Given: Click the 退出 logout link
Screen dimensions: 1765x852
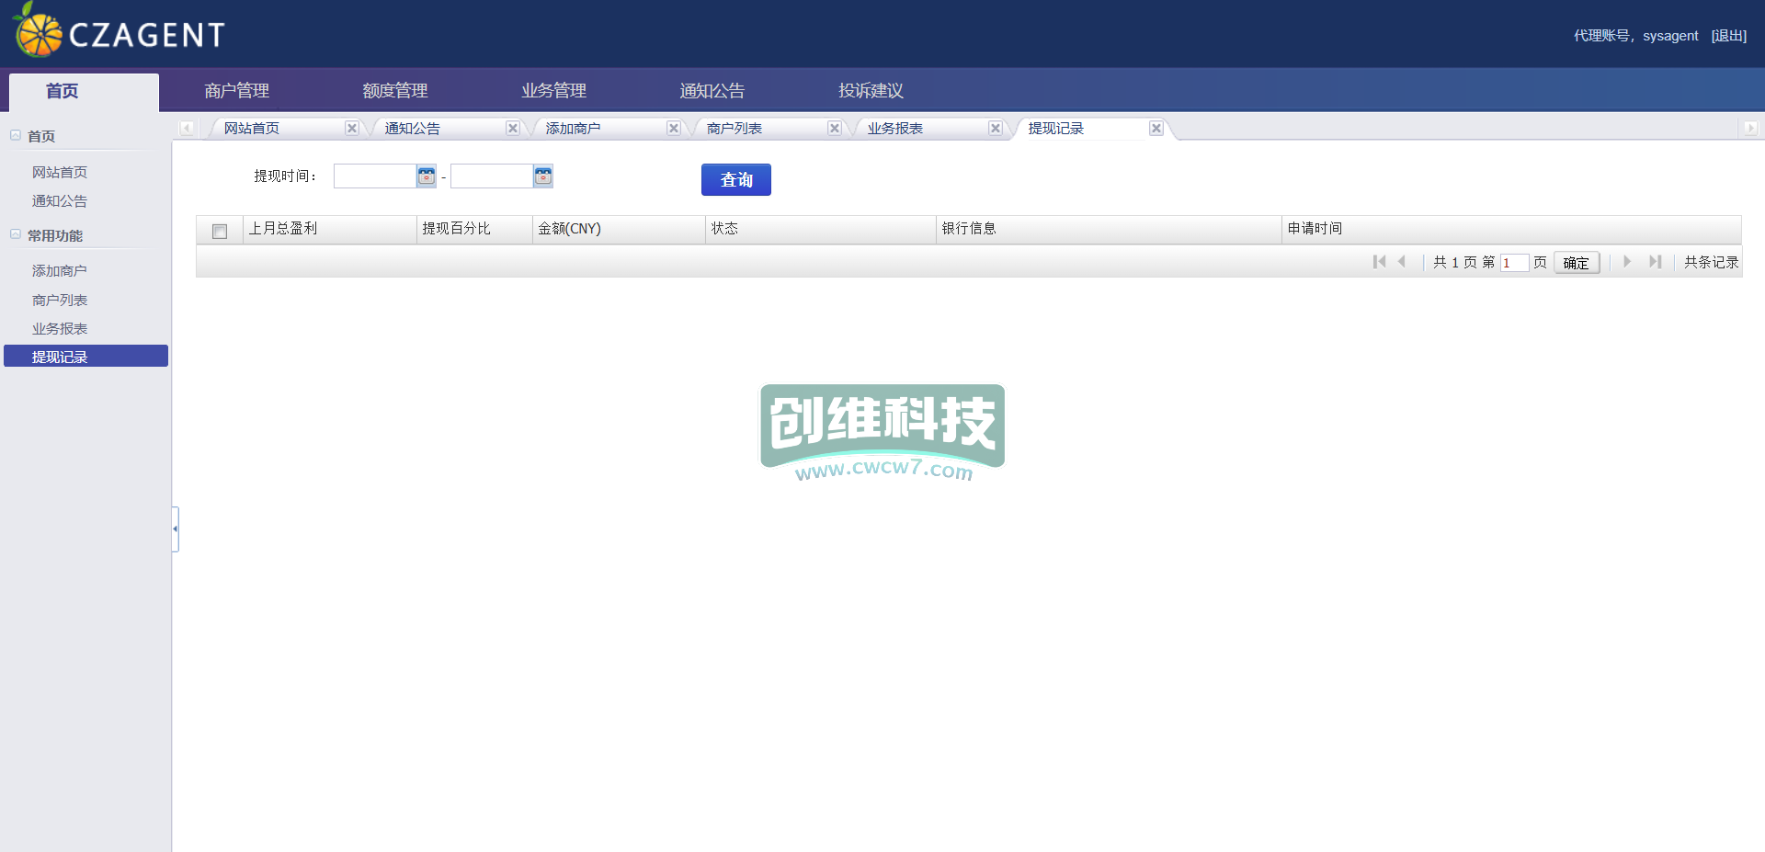Looking at the screenshot, I should pyautogui.click(x=1729, y=36).
